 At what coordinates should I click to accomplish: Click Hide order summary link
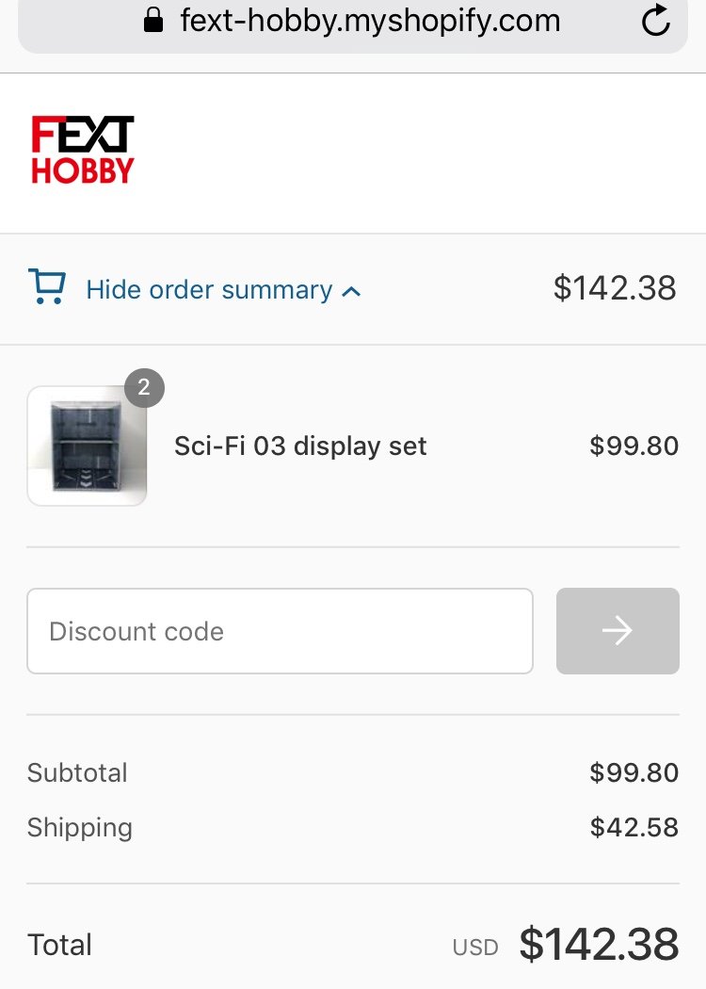[209, 290]
